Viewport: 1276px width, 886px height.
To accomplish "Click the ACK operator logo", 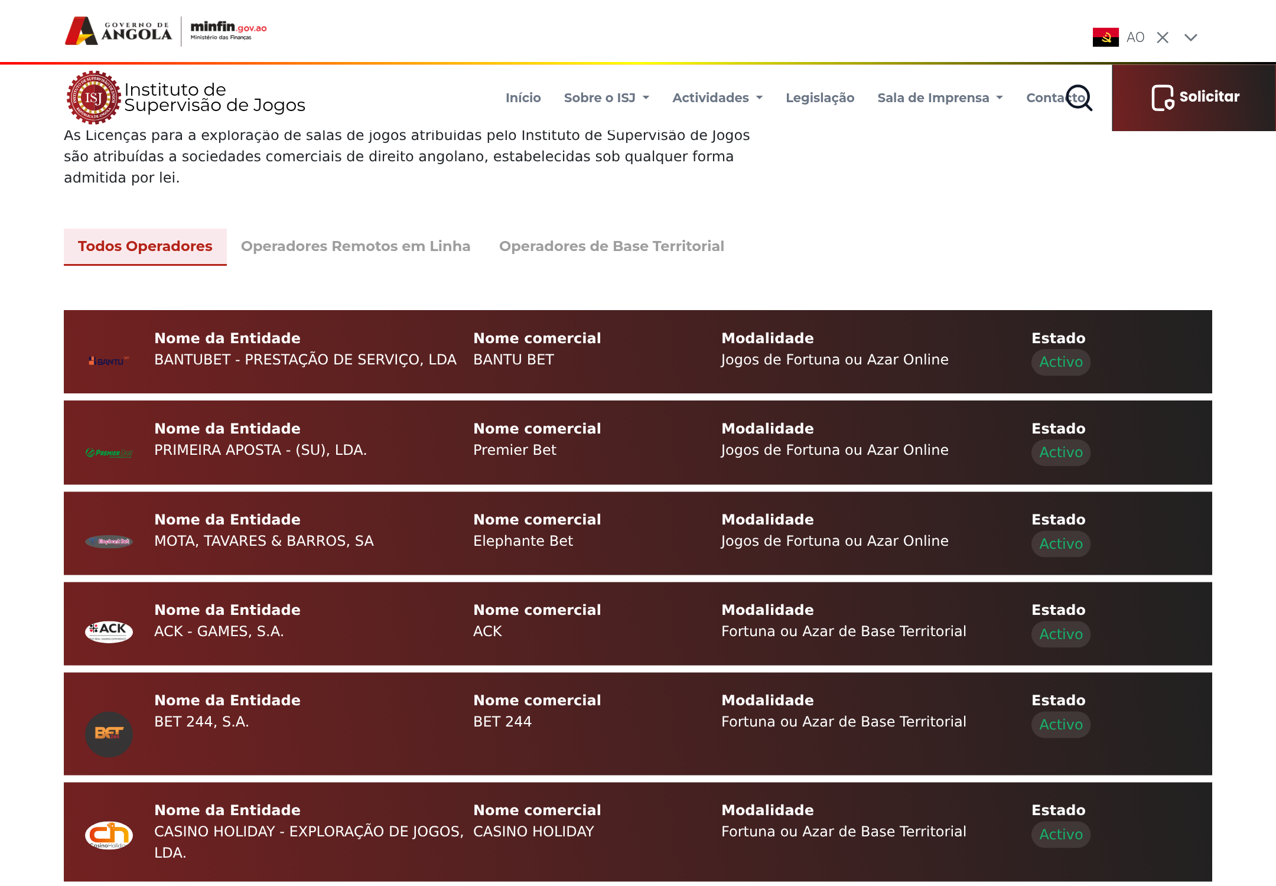I will [x=109, y=631].
